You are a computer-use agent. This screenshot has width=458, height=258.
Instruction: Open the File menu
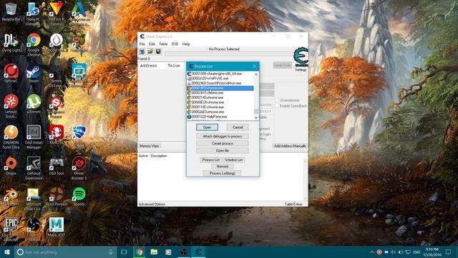tap(142, 44)
